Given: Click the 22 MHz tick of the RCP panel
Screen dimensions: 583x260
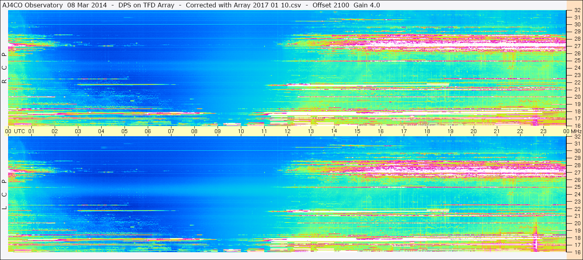Looking at the screenshot, I should [577, 82].
